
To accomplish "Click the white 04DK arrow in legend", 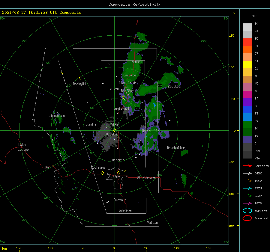I will pyautogui.click(x=247, y=173).
